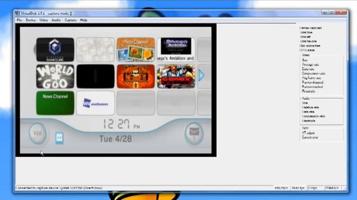Select the GameCube Disc Channel tile
The height and width of the screenshot is (200, 357).
(x=55, y=49)
